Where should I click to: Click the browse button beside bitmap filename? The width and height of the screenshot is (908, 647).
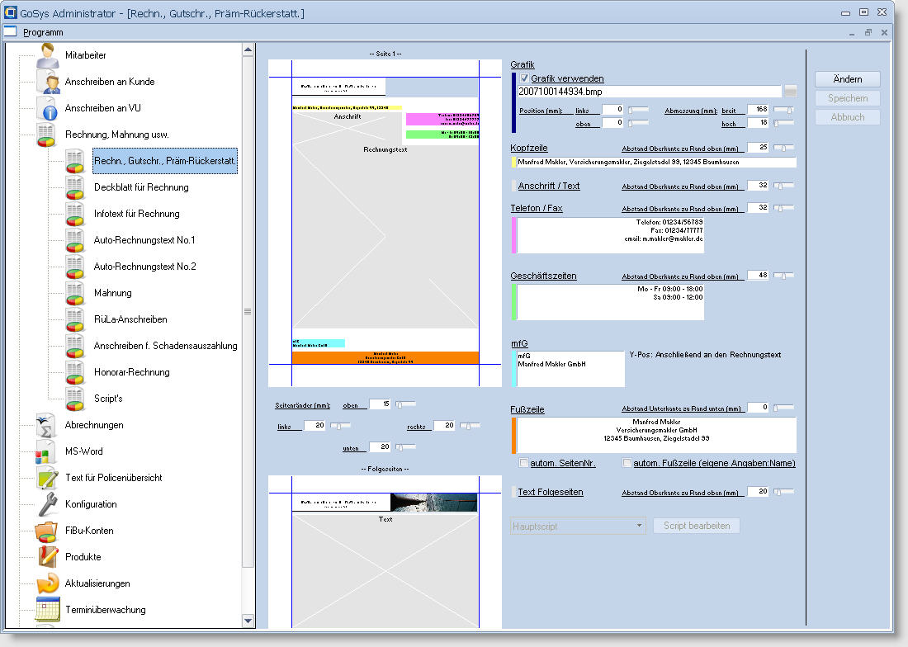click(x=791, y=92)
